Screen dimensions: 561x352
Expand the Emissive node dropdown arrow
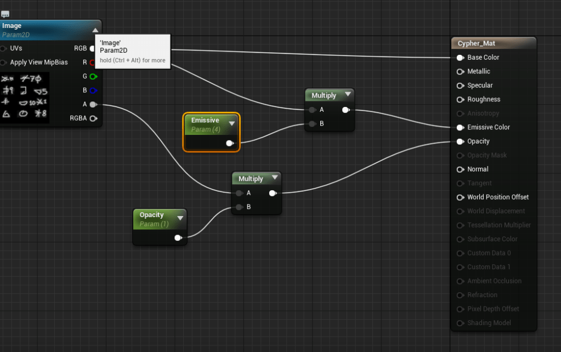tap(231, 123)
